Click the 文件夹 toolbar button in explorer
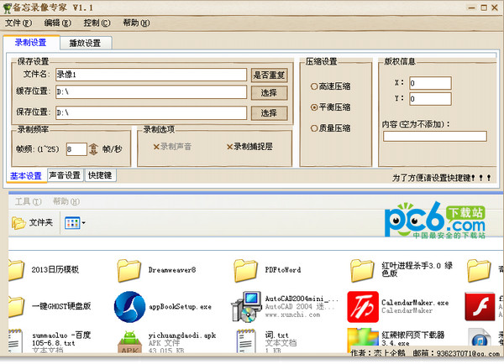504x364 pixels. (32, 223)
